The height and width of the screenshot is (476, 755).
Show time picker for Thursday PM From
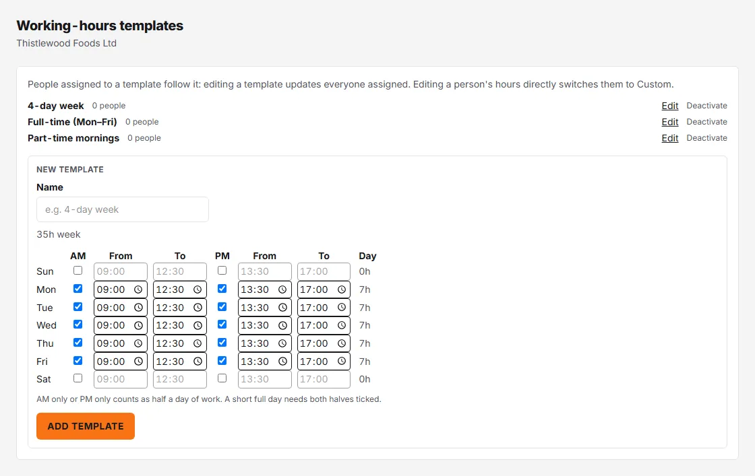click(x=282, y=343)
